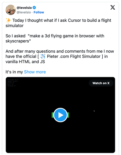
Task: Click the "Today I thought" tweet paragraph
Action: coord(59,23)
